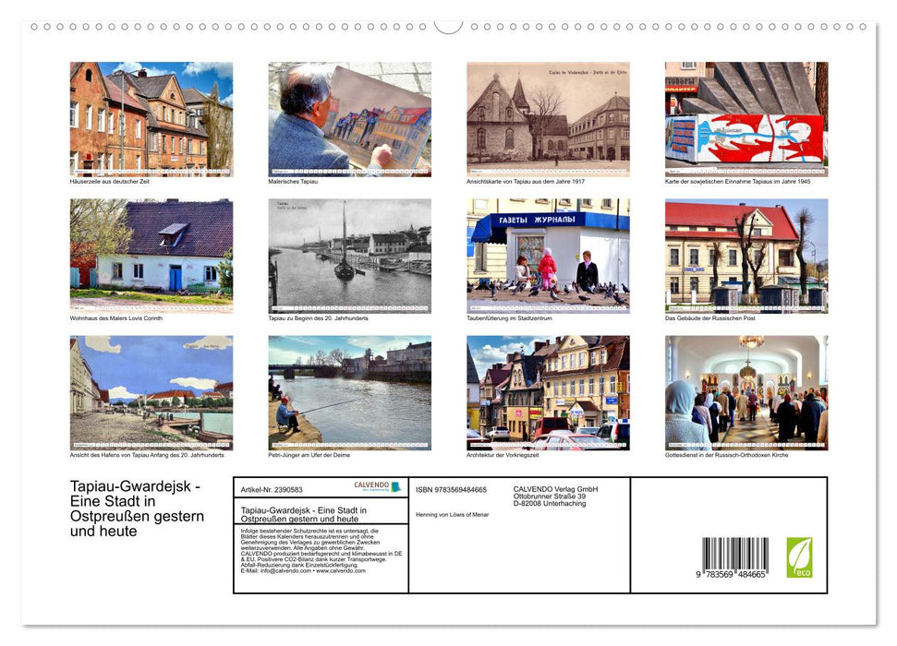
Task: Click the ISBN barcode
Action: point(733,558)
